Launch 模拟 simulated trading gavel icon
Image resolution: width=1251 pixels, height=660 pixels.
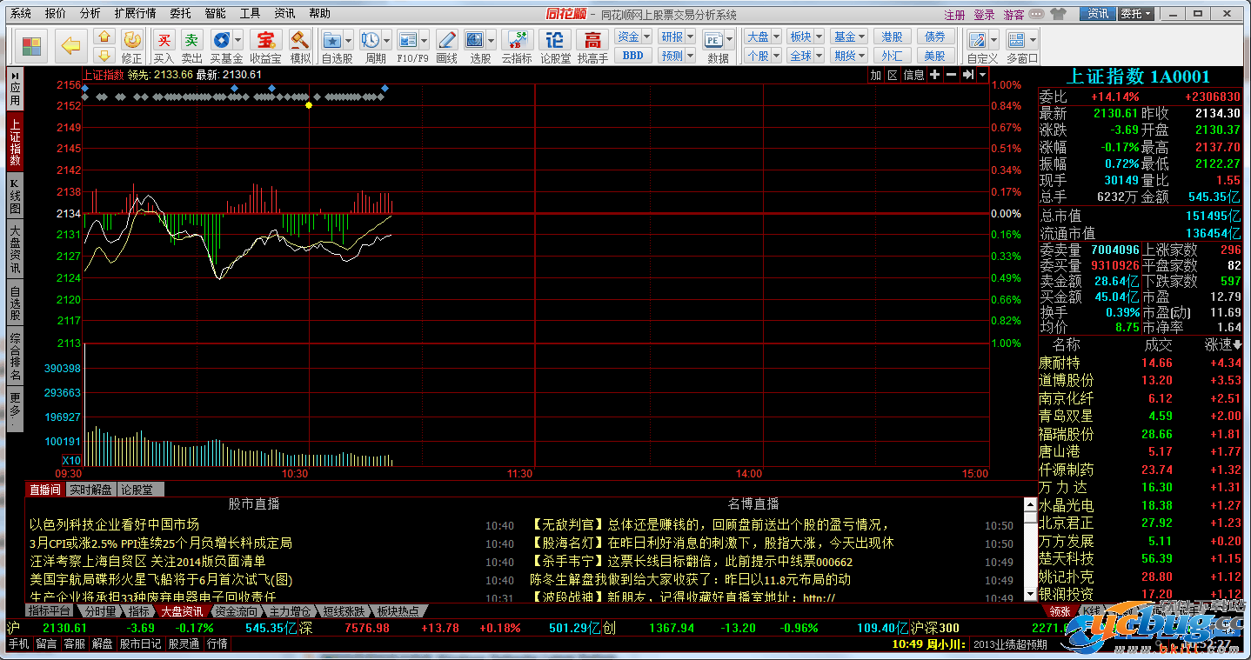[299, 39]
